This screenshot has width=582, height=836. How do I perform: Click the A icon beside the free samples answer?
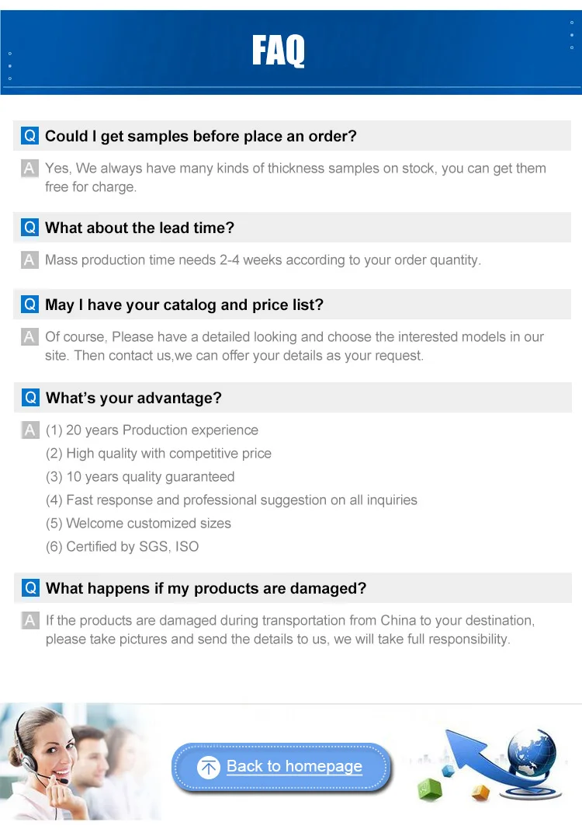(x=29, y=169)
